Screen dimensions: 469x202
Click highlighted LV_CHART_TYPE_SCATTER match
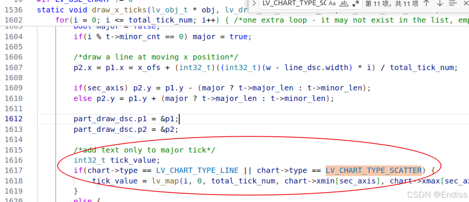tap(374, 170)
